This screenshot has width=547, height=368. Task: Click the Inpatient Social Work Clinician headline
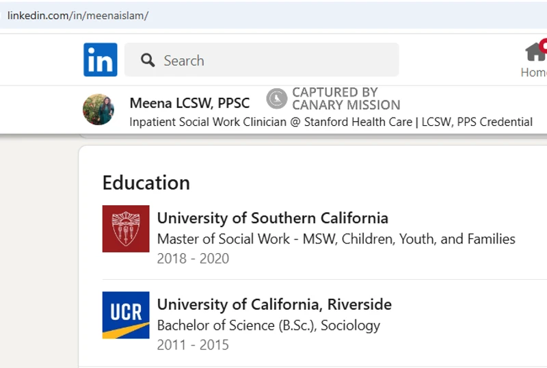coord(331,122)
